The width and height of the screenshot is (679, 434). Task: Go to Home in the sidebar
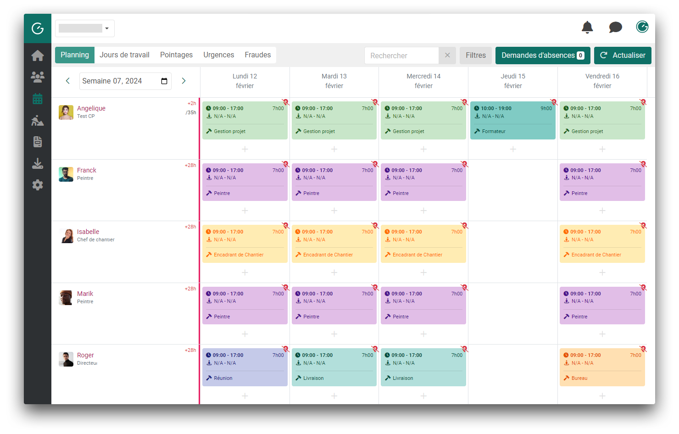[x=38, y=56]
